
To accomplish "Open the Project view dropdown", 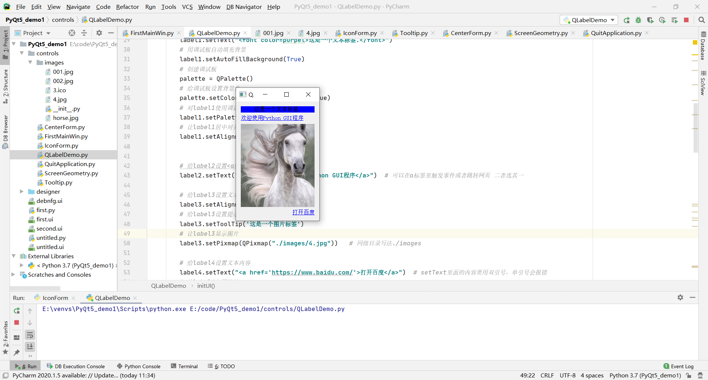I will (x=32, y=33).
